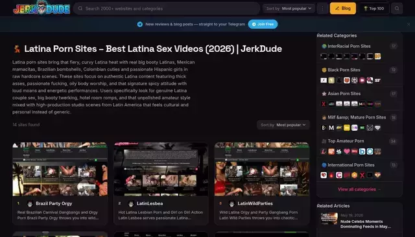
Task: Open the Brazil Party Orgy site thumbnail
Action: (60, 169)
